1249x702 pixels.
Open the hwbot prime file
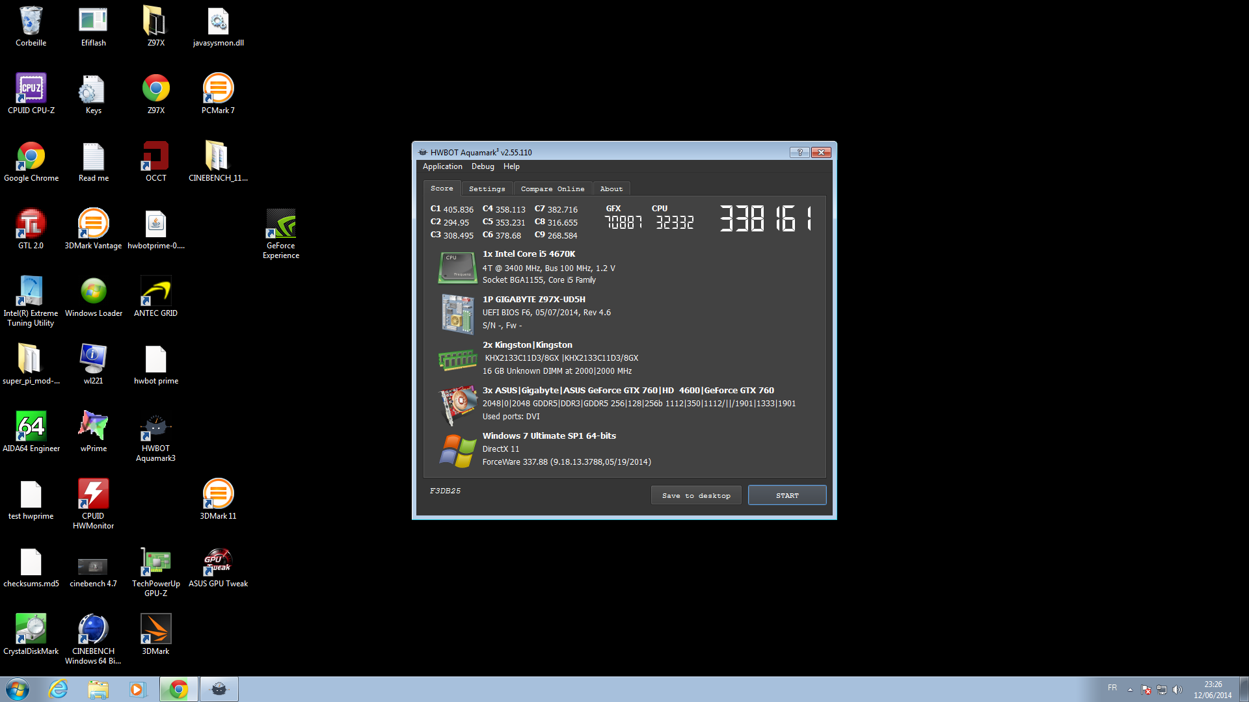[155, 364]
